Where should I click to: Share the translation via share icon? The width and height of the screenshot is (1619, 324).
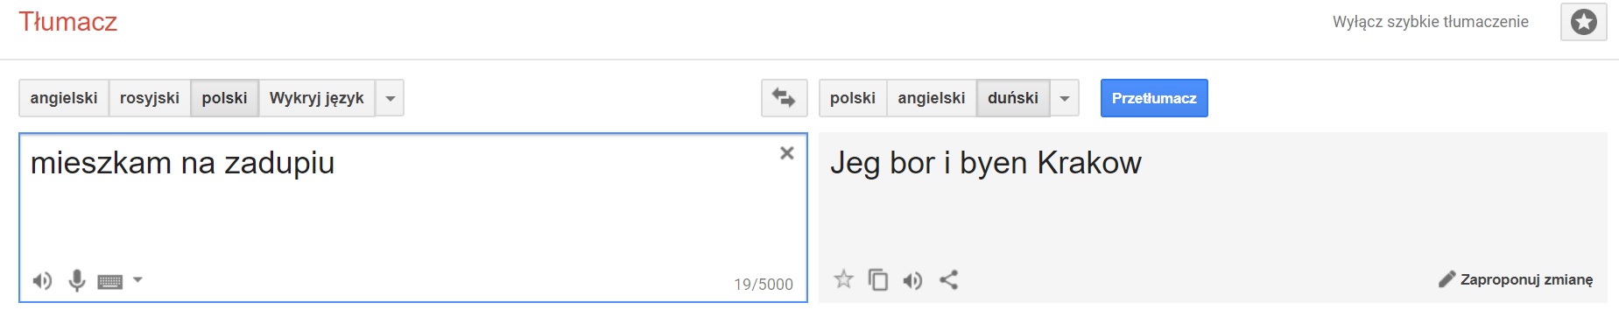coord(948,279)
